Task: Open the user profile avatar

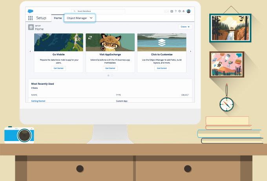Action: pos(188,11)
